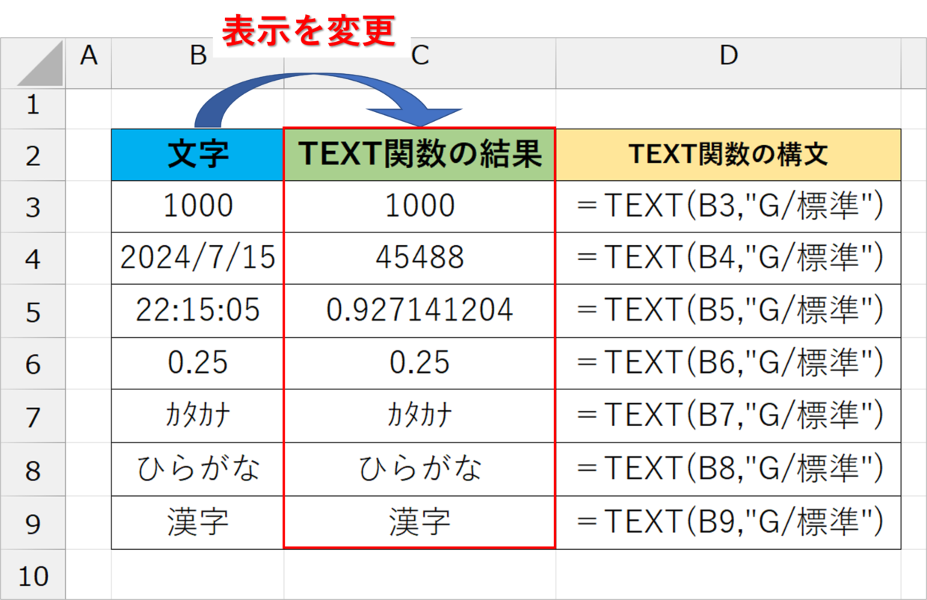Click the green TEXT関数の結果 header cell
This screenshot has width=927, height=600.
tap(420, 155)
